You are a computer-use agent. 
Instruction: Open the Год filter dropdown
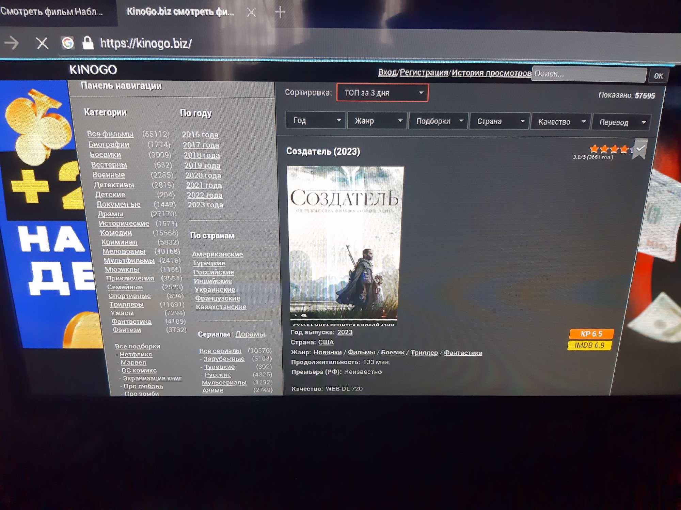(x=316, y=120)
